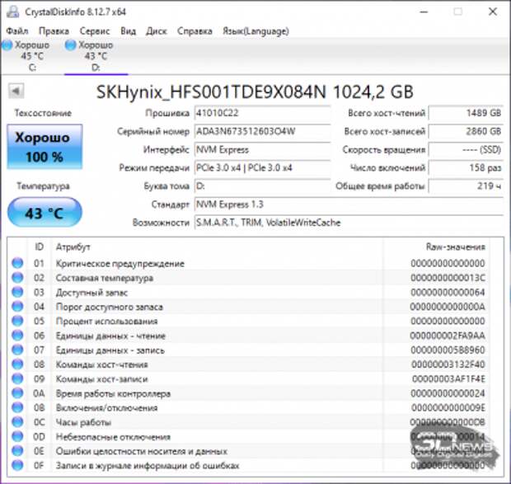The height and width of the screenshot is (484, 511).
Task: Select the Часы работы row text
Action: [x=83, y=422]
